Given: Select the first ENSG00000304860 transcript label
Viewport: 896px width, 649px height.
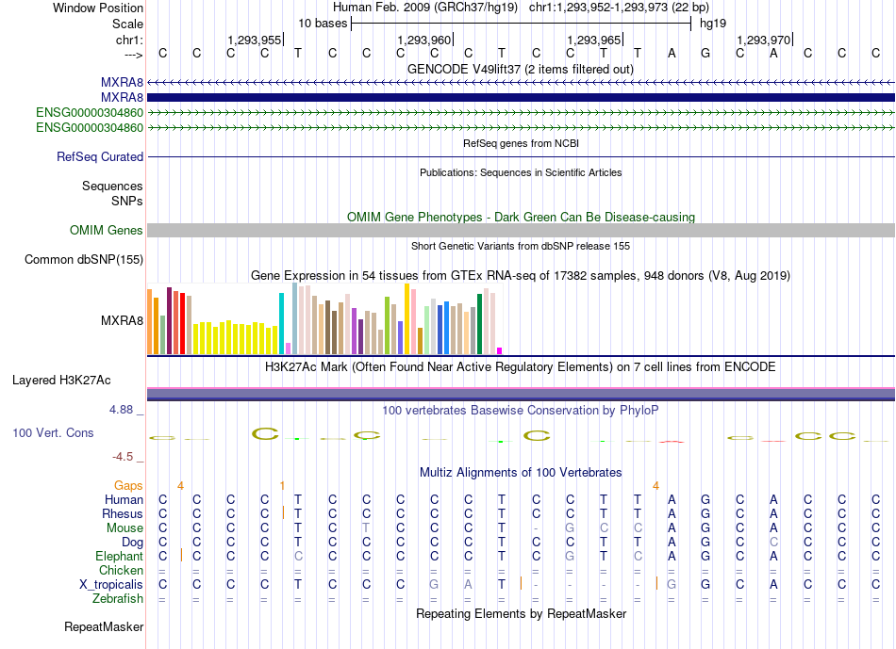Looking at the screenshot, I should [x=90, y=112].
